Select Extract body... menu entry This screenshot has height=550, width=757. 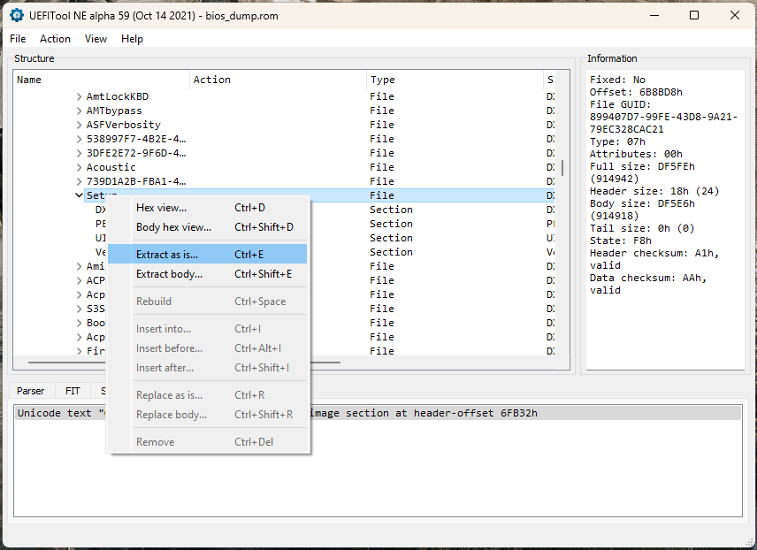(x=208, y=274)
